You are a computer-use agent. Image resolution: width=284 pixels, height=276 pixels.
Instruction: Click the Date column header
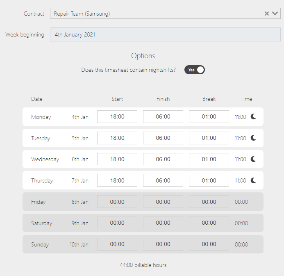[37, 99]
